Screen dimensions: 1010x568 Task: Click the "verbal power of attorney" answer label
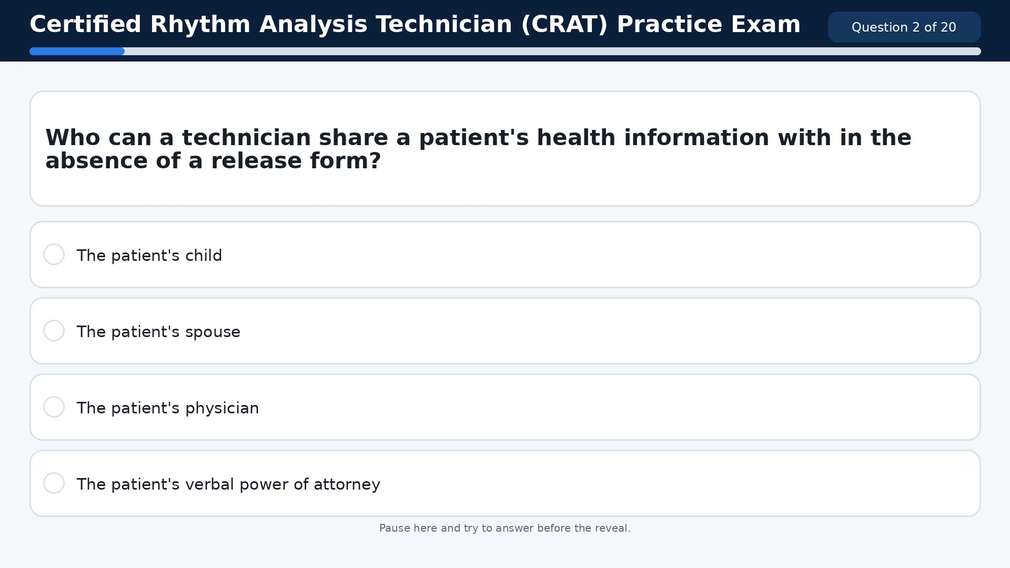tap(228, 484)
